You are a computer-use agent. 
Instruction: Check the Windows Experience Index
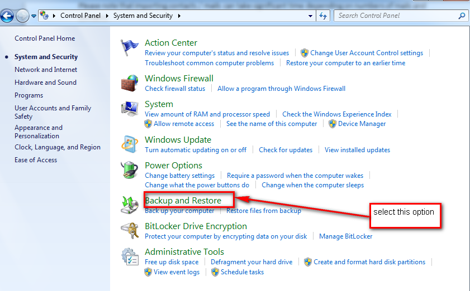coord(337,114)
